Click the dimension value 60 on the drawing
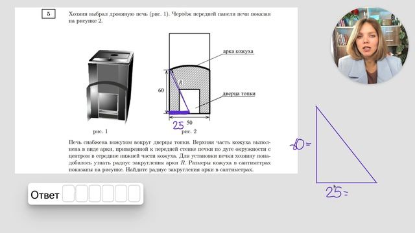This screenshot has width=415, height=233. [161, 91]
